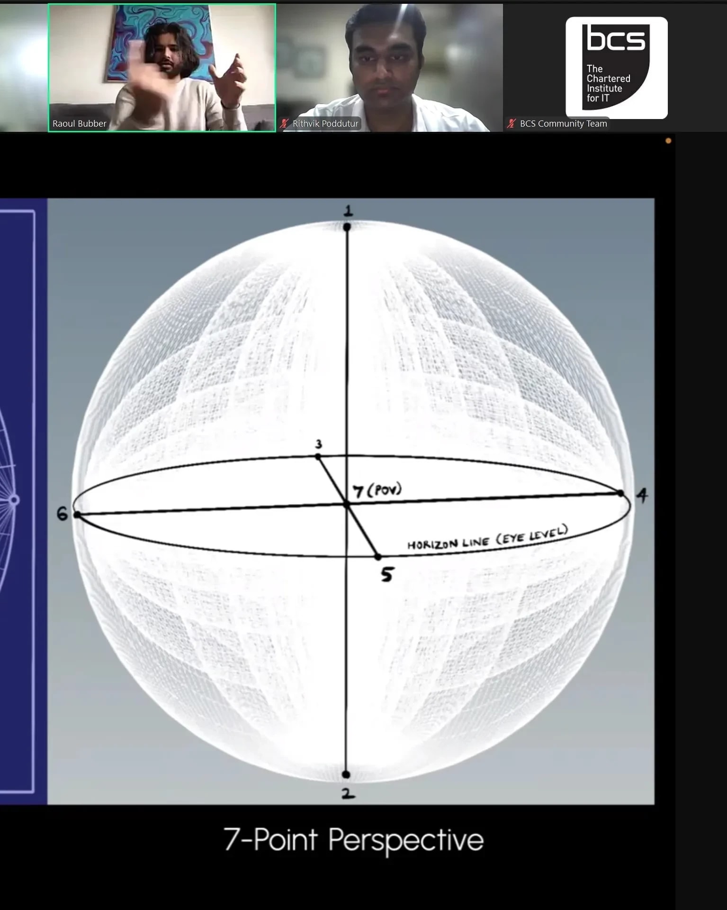Click vanishing point 5 on front ellipse

pos(377,556)
